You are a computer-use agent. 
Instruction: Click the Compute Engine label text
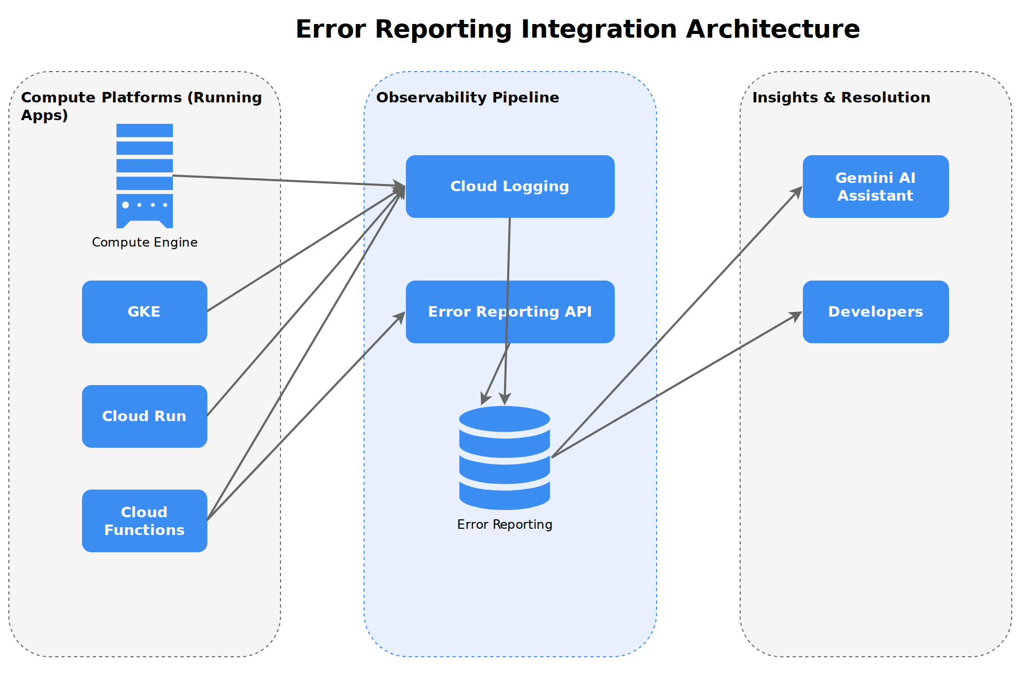click(x=145, y=242)
